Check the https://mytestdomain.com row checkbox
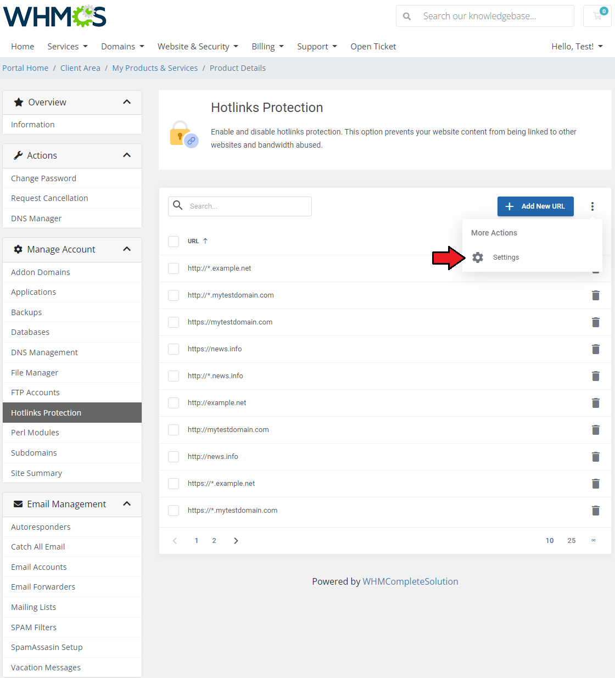The height and width of the screenshot is (678, 615). [x=174, y=322]
